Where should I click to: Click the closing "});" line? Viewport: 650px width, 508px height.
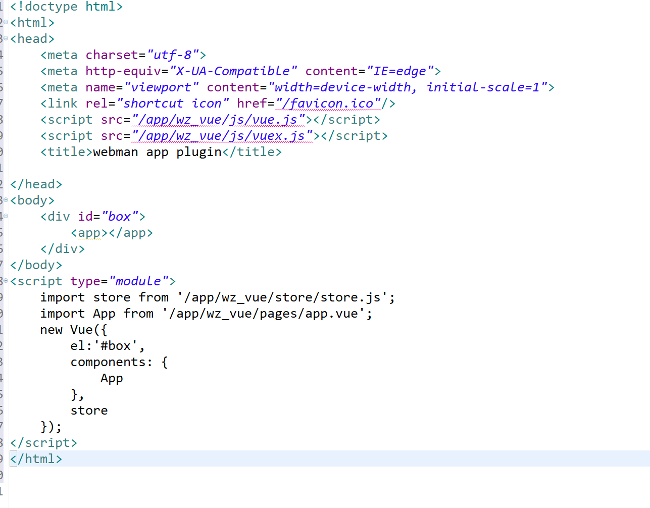pos(51,427)
